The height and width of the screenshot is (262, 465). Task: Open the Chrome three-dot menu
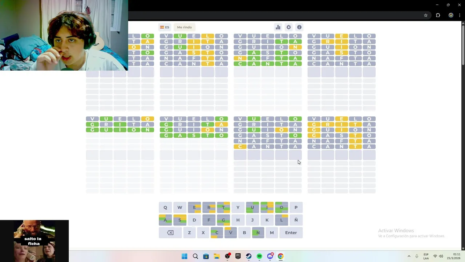pyautogui.click(x=460, y=15)
